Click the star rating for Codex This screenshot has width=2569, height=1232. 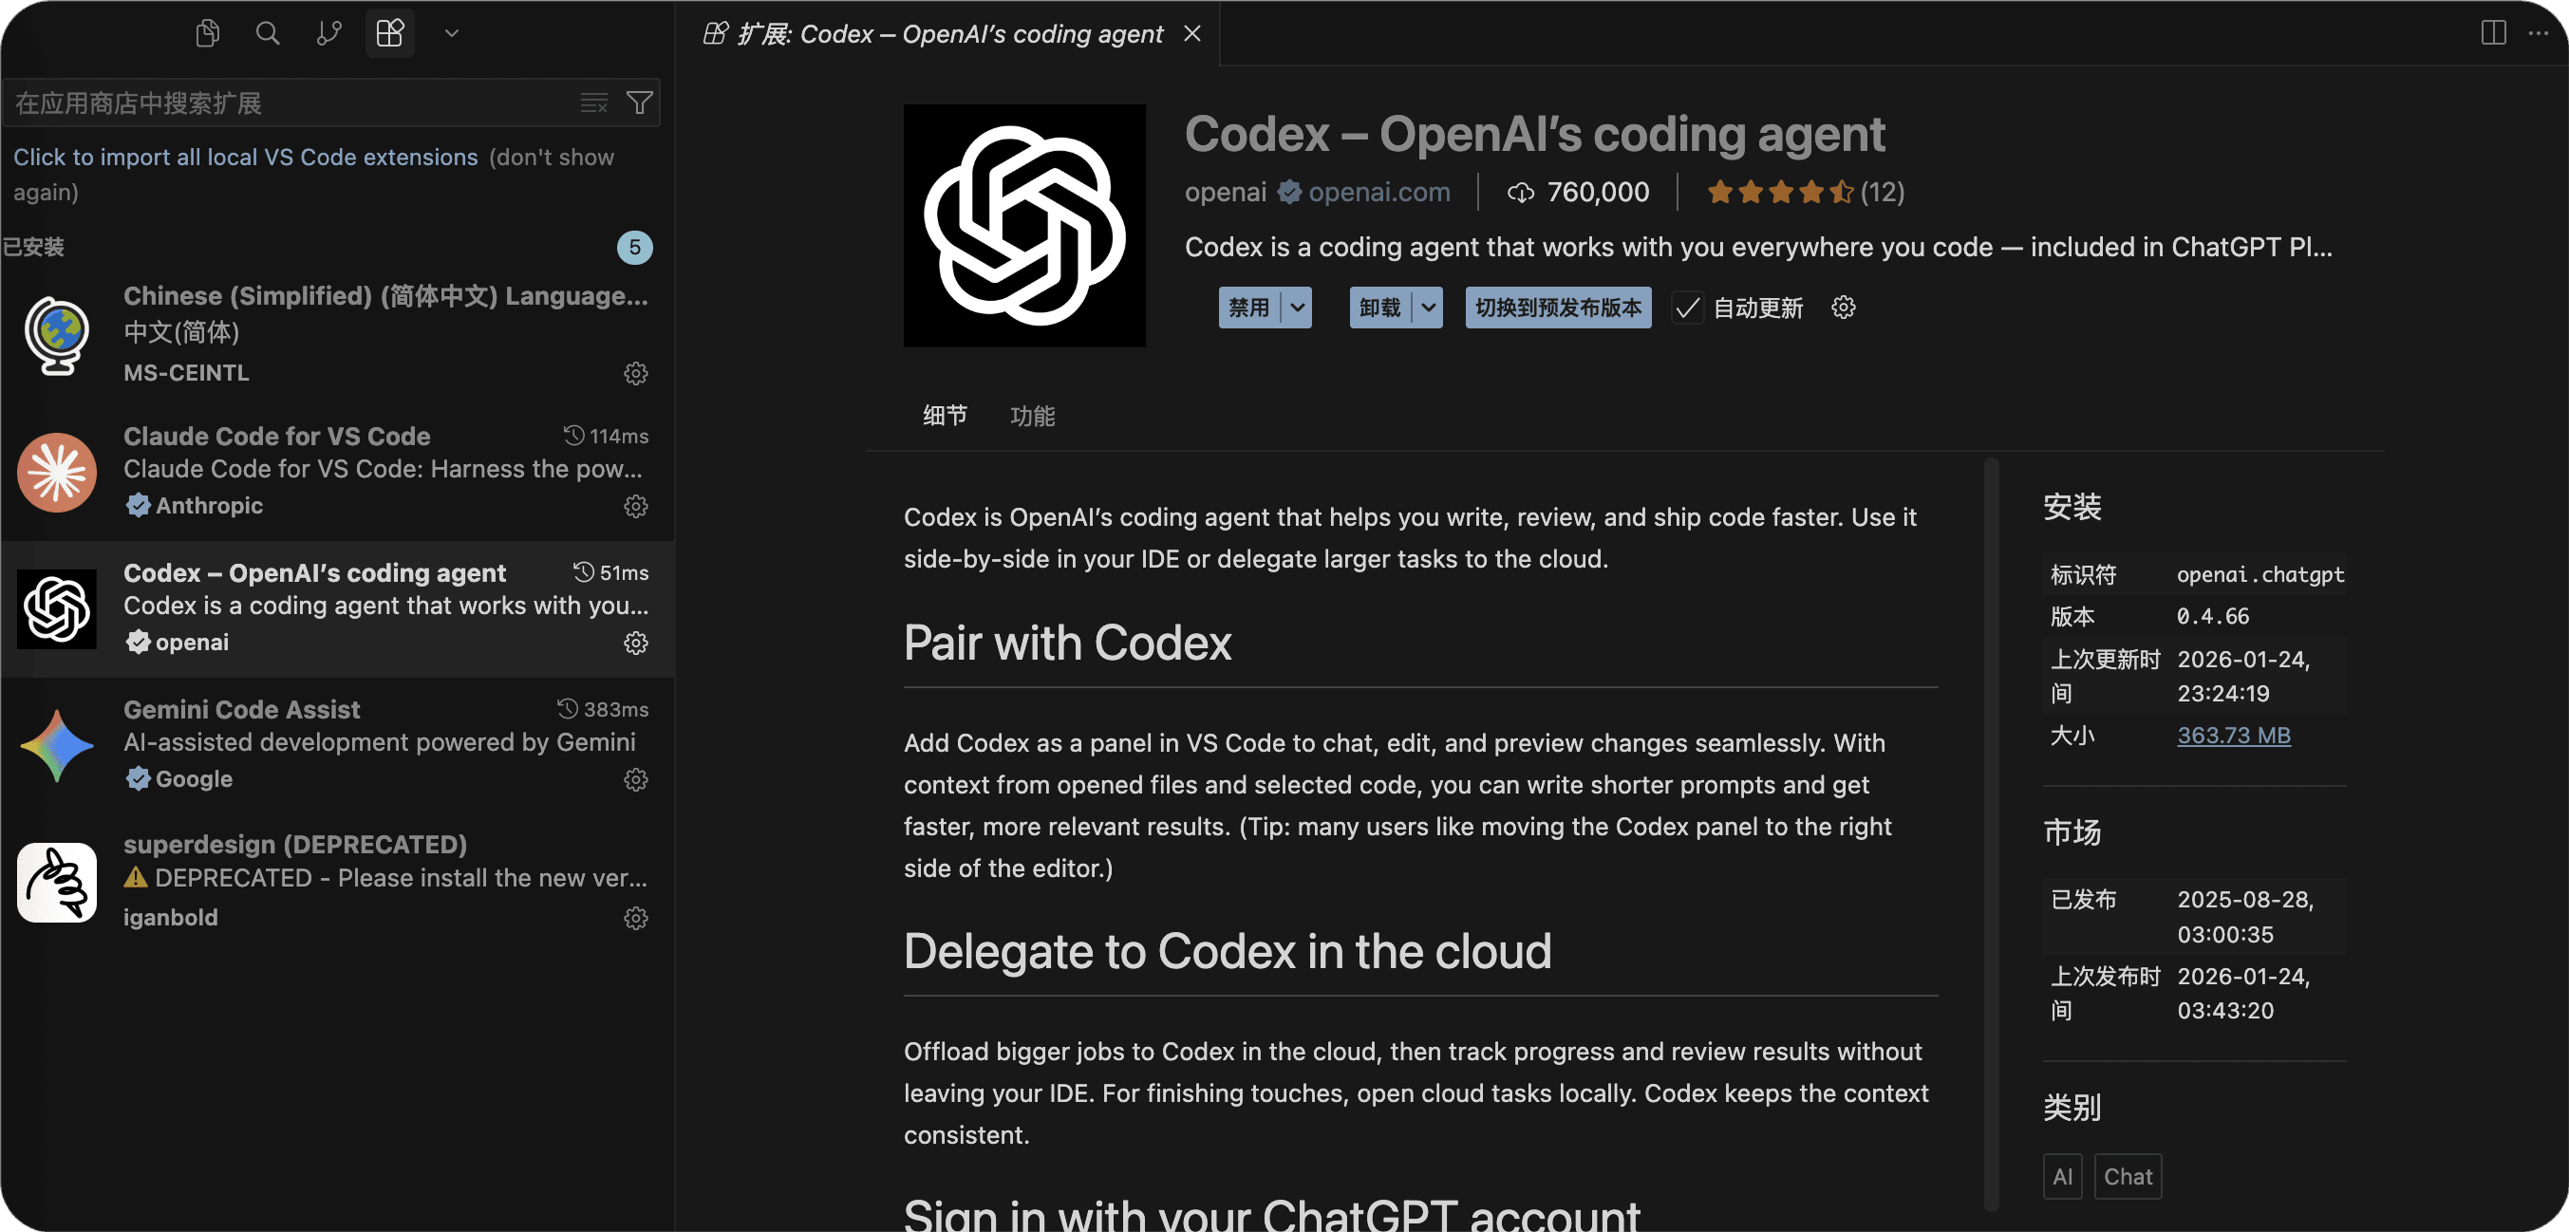click(x=1780, y=192)
